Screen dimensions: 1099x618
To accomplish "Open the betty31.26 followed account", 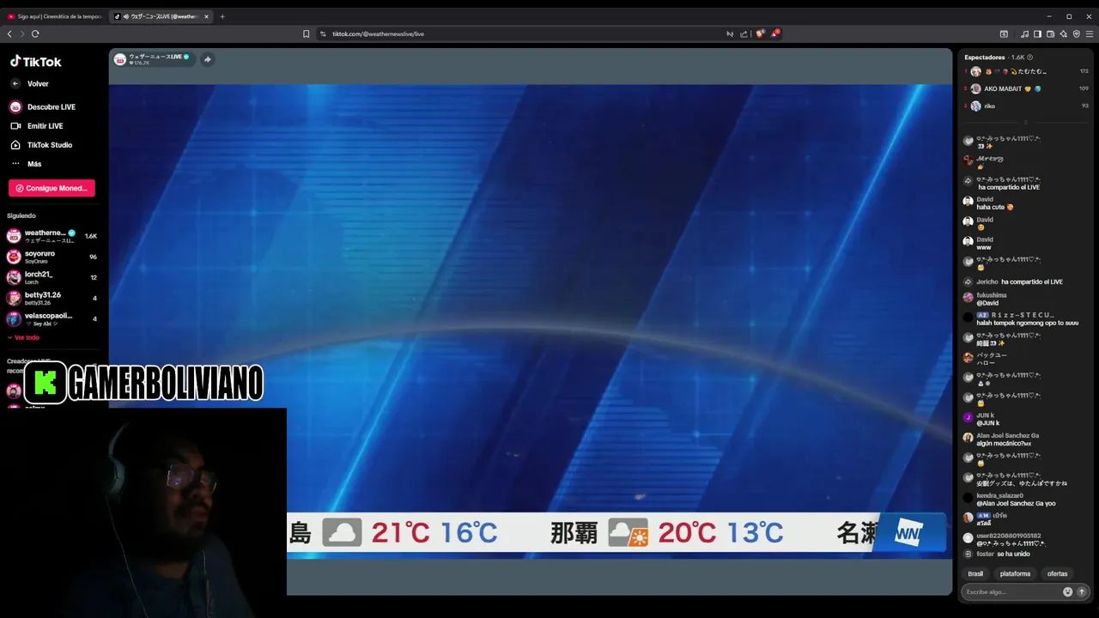I will pos(52,298).
